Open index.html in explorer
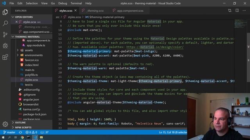 click(x=32, y=65)
